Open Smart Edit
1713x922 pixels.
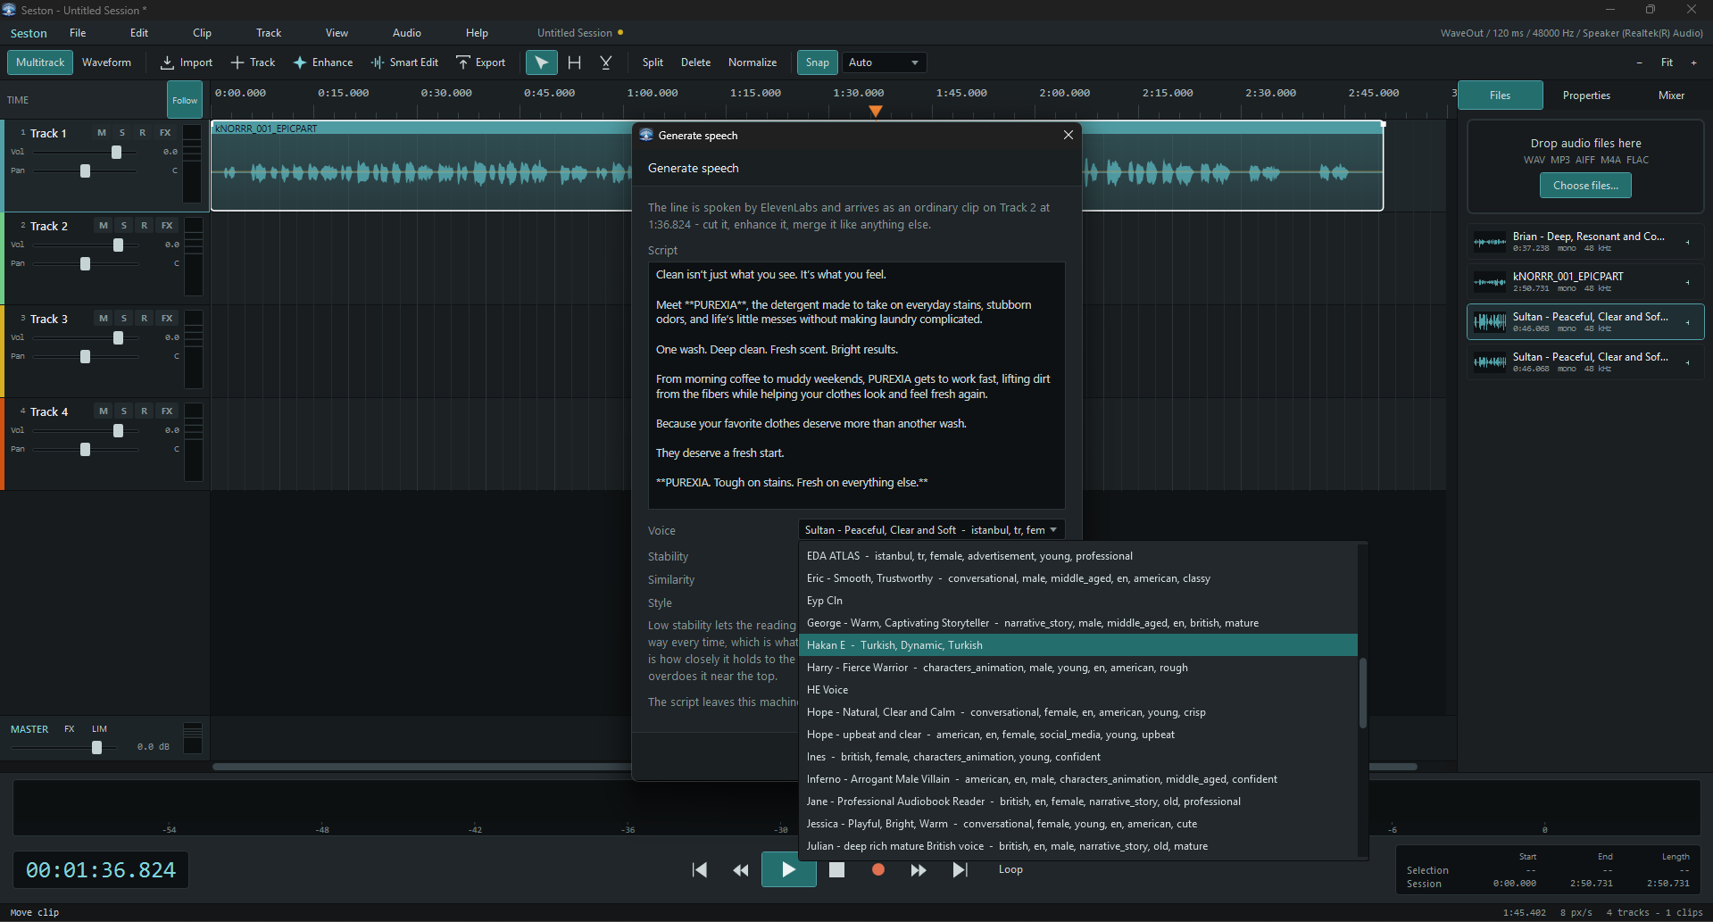(404, 62)
